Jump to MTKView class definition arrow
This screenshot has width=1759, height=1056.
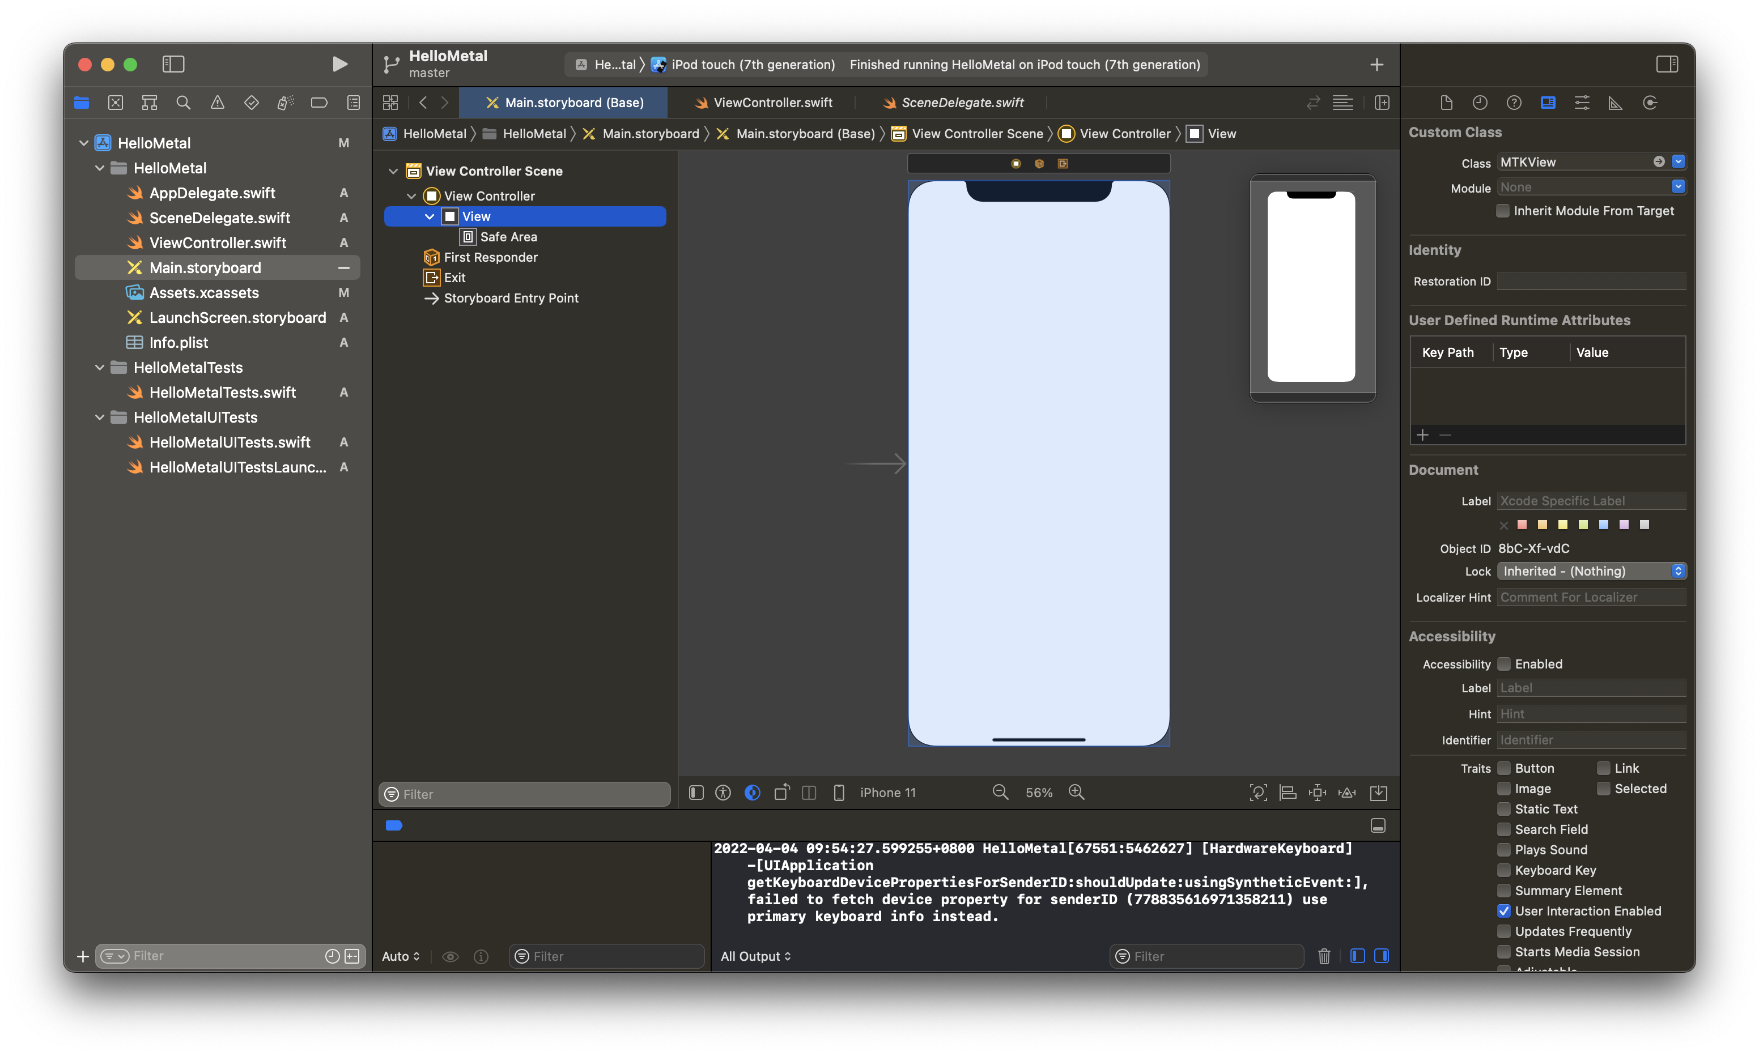(1659, 162)
